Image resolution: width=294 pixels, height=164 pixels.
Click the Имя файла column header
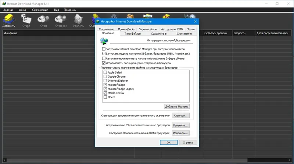[x=11, y=33]
